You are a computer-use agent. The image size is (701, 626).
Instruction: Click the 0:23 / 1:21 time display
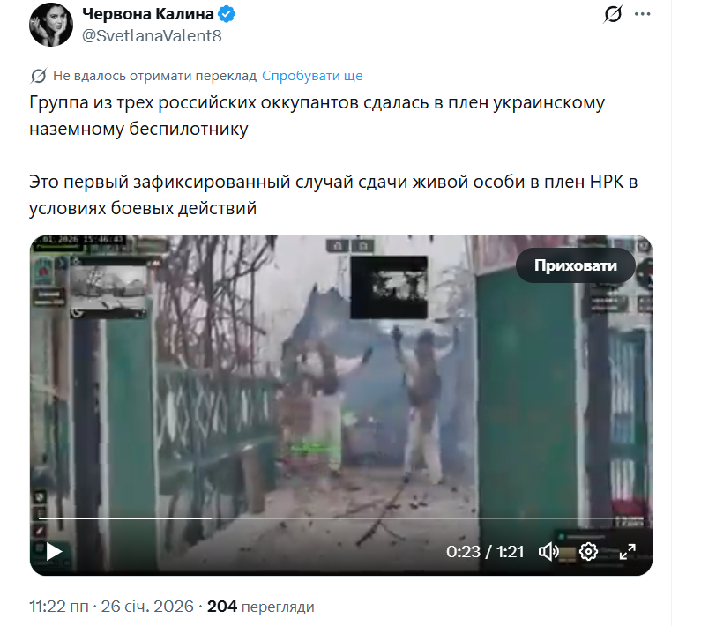click(485, 551)
